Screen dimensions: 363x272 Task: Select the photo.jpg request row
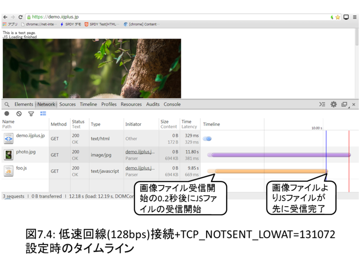click(x=180, y=155)
